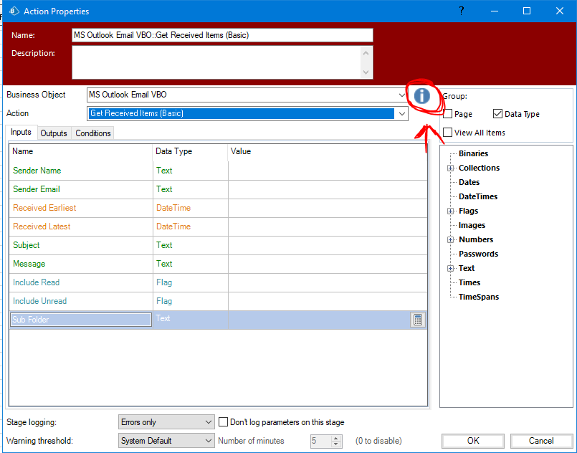577x453 pixels.
Task: Expand the Flags tree node
Action: coord(450,211)
